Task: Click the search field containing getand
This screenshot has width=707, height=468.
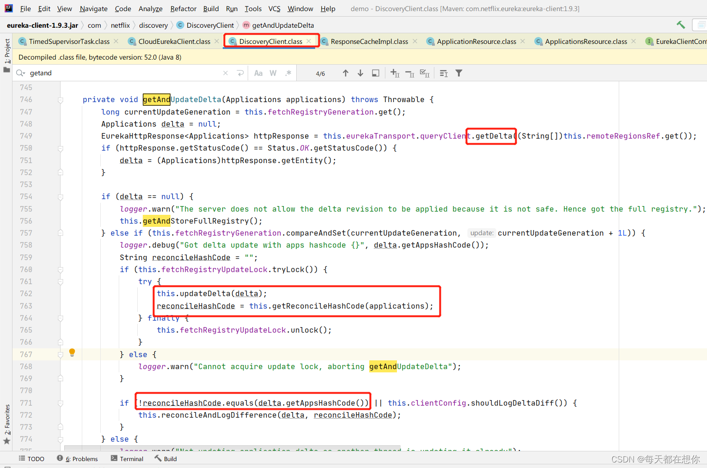Action: click(125, 73)
